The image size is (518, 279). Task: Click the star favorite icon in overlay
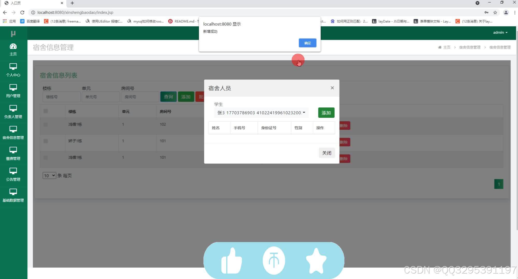(316, 260)
